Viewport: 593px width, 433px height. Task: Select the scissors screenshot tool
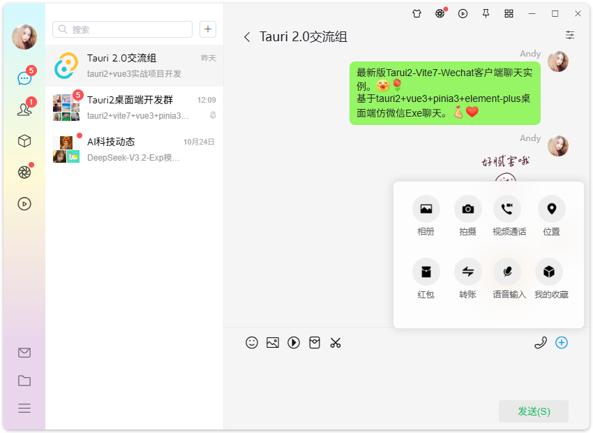tap(336, 343)
